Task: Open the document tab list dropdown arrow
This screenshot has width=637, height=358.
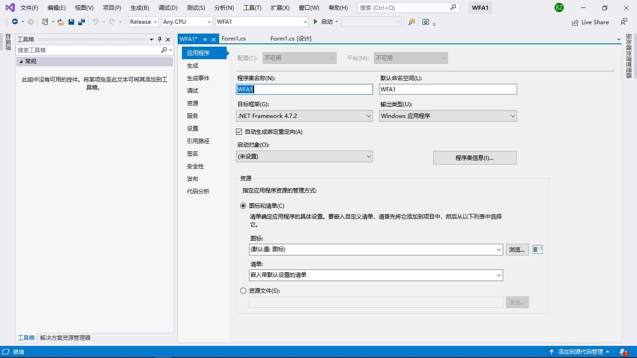Action: 619,40
